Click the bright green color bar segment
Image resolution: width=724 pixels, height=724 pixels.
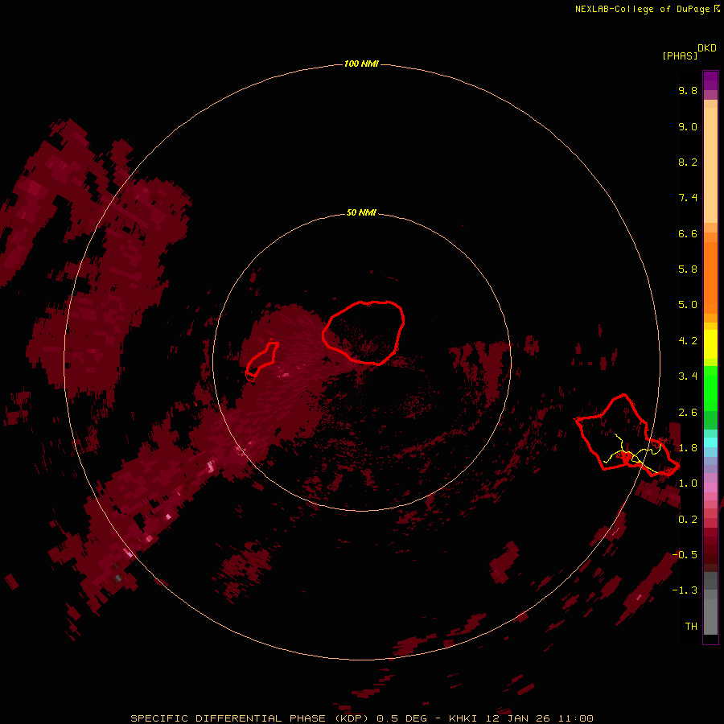(710, 388)
